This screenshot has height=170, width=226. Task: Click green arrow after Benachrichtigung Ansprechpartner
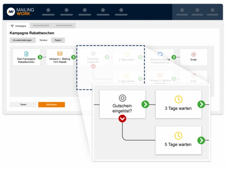[174, 57]
